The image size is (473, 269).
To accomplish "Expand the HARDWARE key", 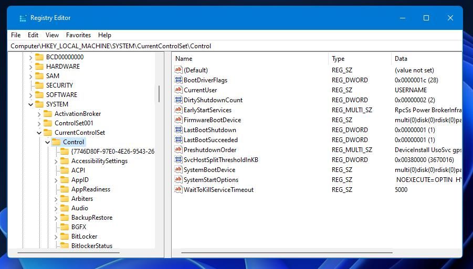I will pos(30,67).
